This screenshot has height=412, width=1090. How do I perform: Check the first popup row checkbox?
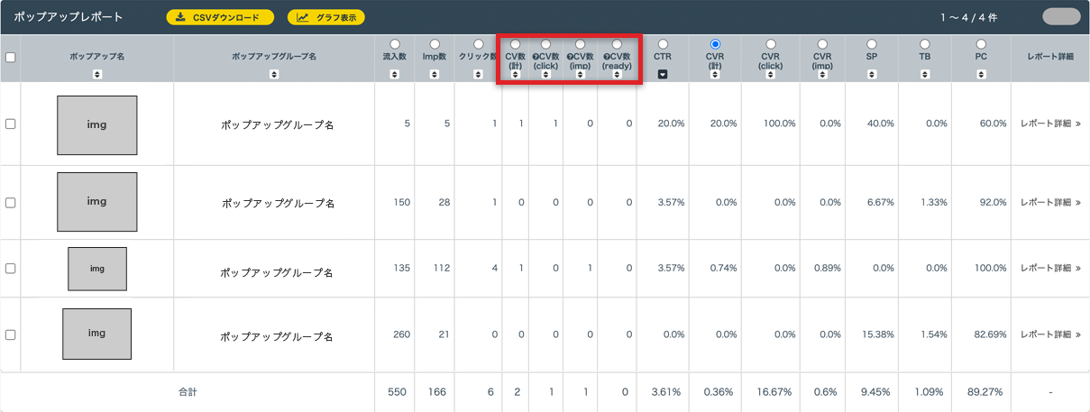[x=11, y=124]
